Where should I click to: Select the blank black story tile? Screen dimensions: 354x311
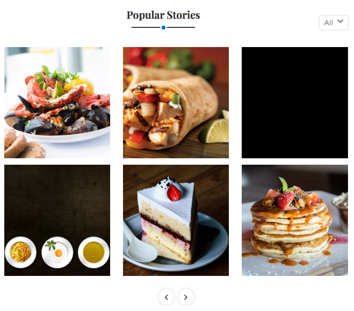(x=294, y=103)
